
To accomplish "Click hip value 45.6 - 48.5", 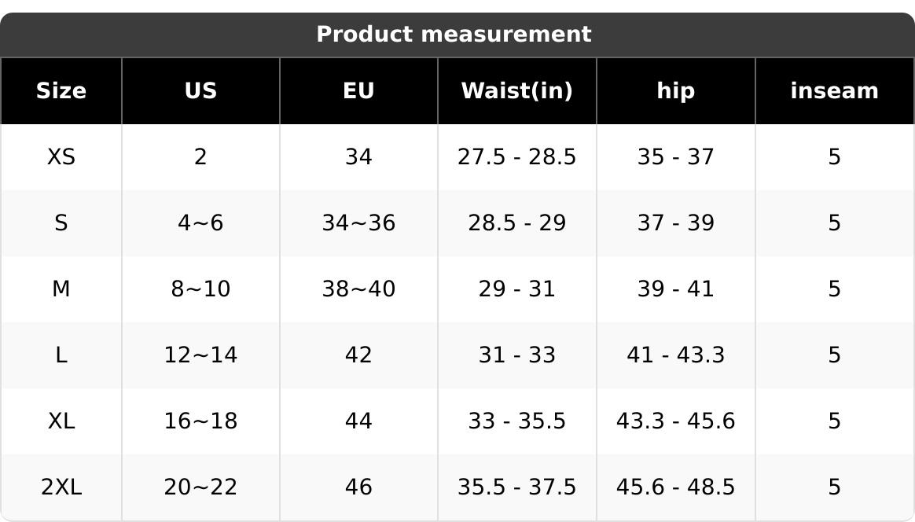I will tap(676, 487).
